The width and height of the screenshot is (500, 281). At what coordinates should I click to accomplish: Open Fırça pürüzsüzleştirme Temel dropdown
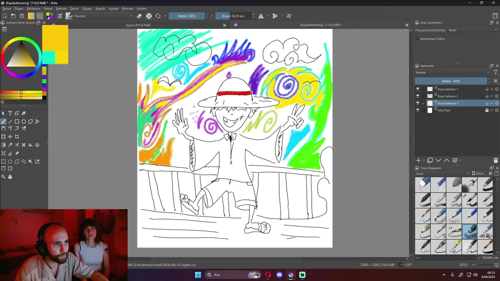[473, 30]
